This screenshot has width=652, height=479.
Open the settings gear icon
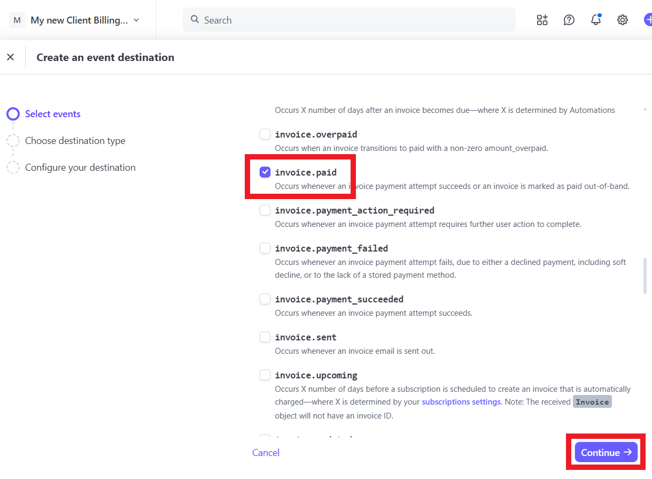point(622,20)
